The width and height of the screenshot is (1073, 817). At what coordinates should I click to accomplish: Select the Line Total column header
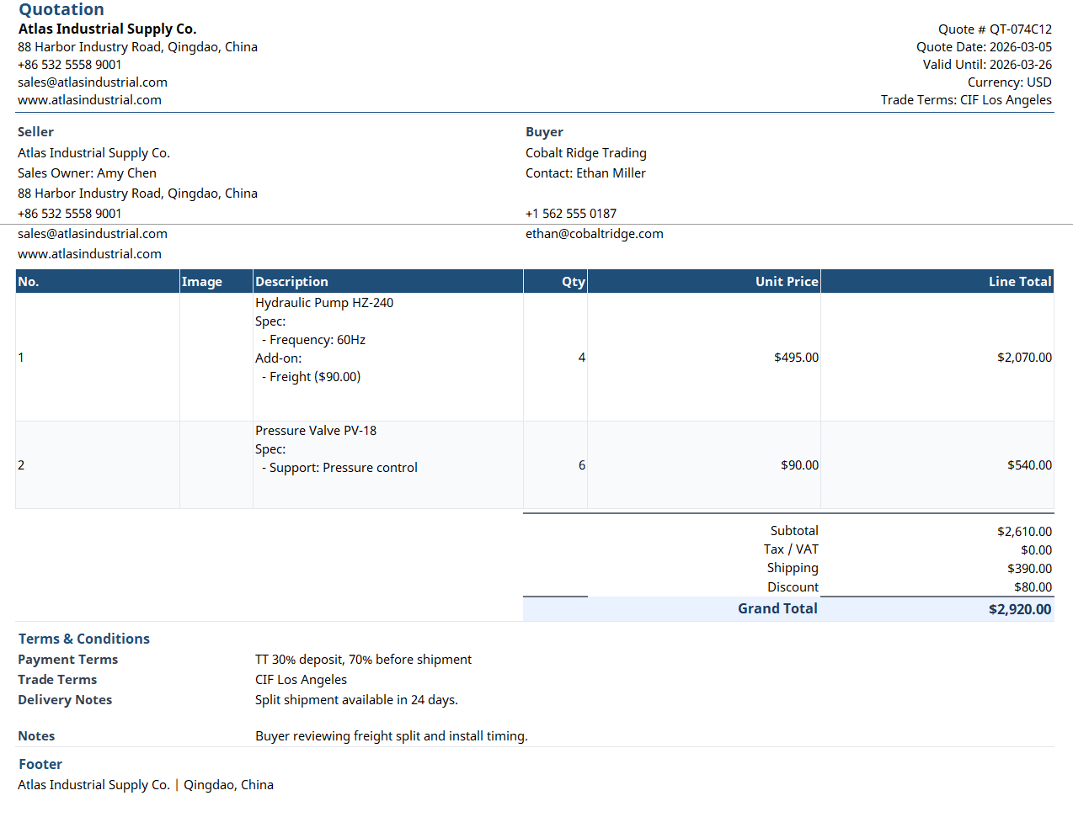point(1019,282)
